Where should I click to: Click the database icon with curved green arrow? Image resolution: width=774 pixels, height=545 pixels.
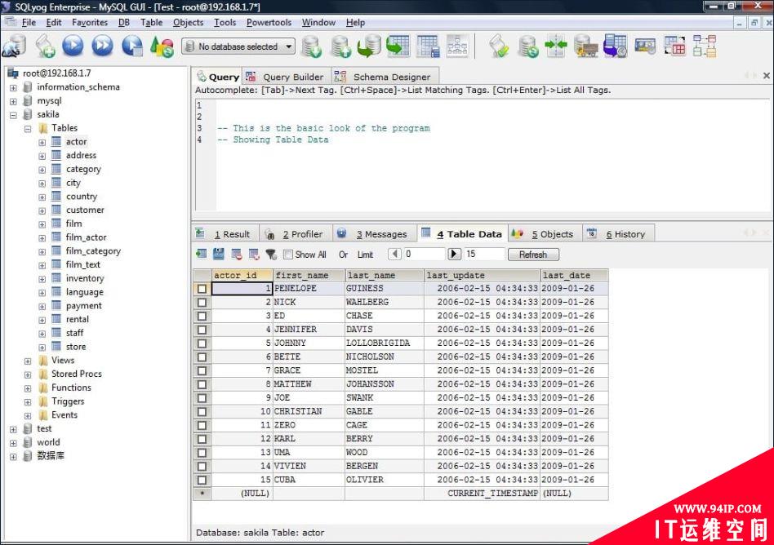(x=369, y=46)
